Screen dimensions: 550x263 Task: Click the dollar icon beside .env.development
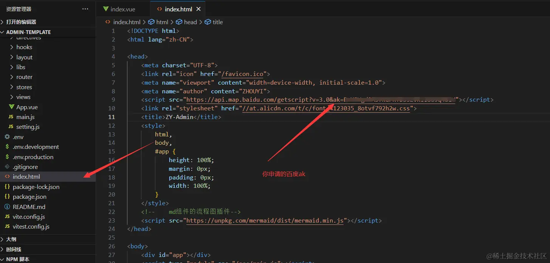pos(7,147)
